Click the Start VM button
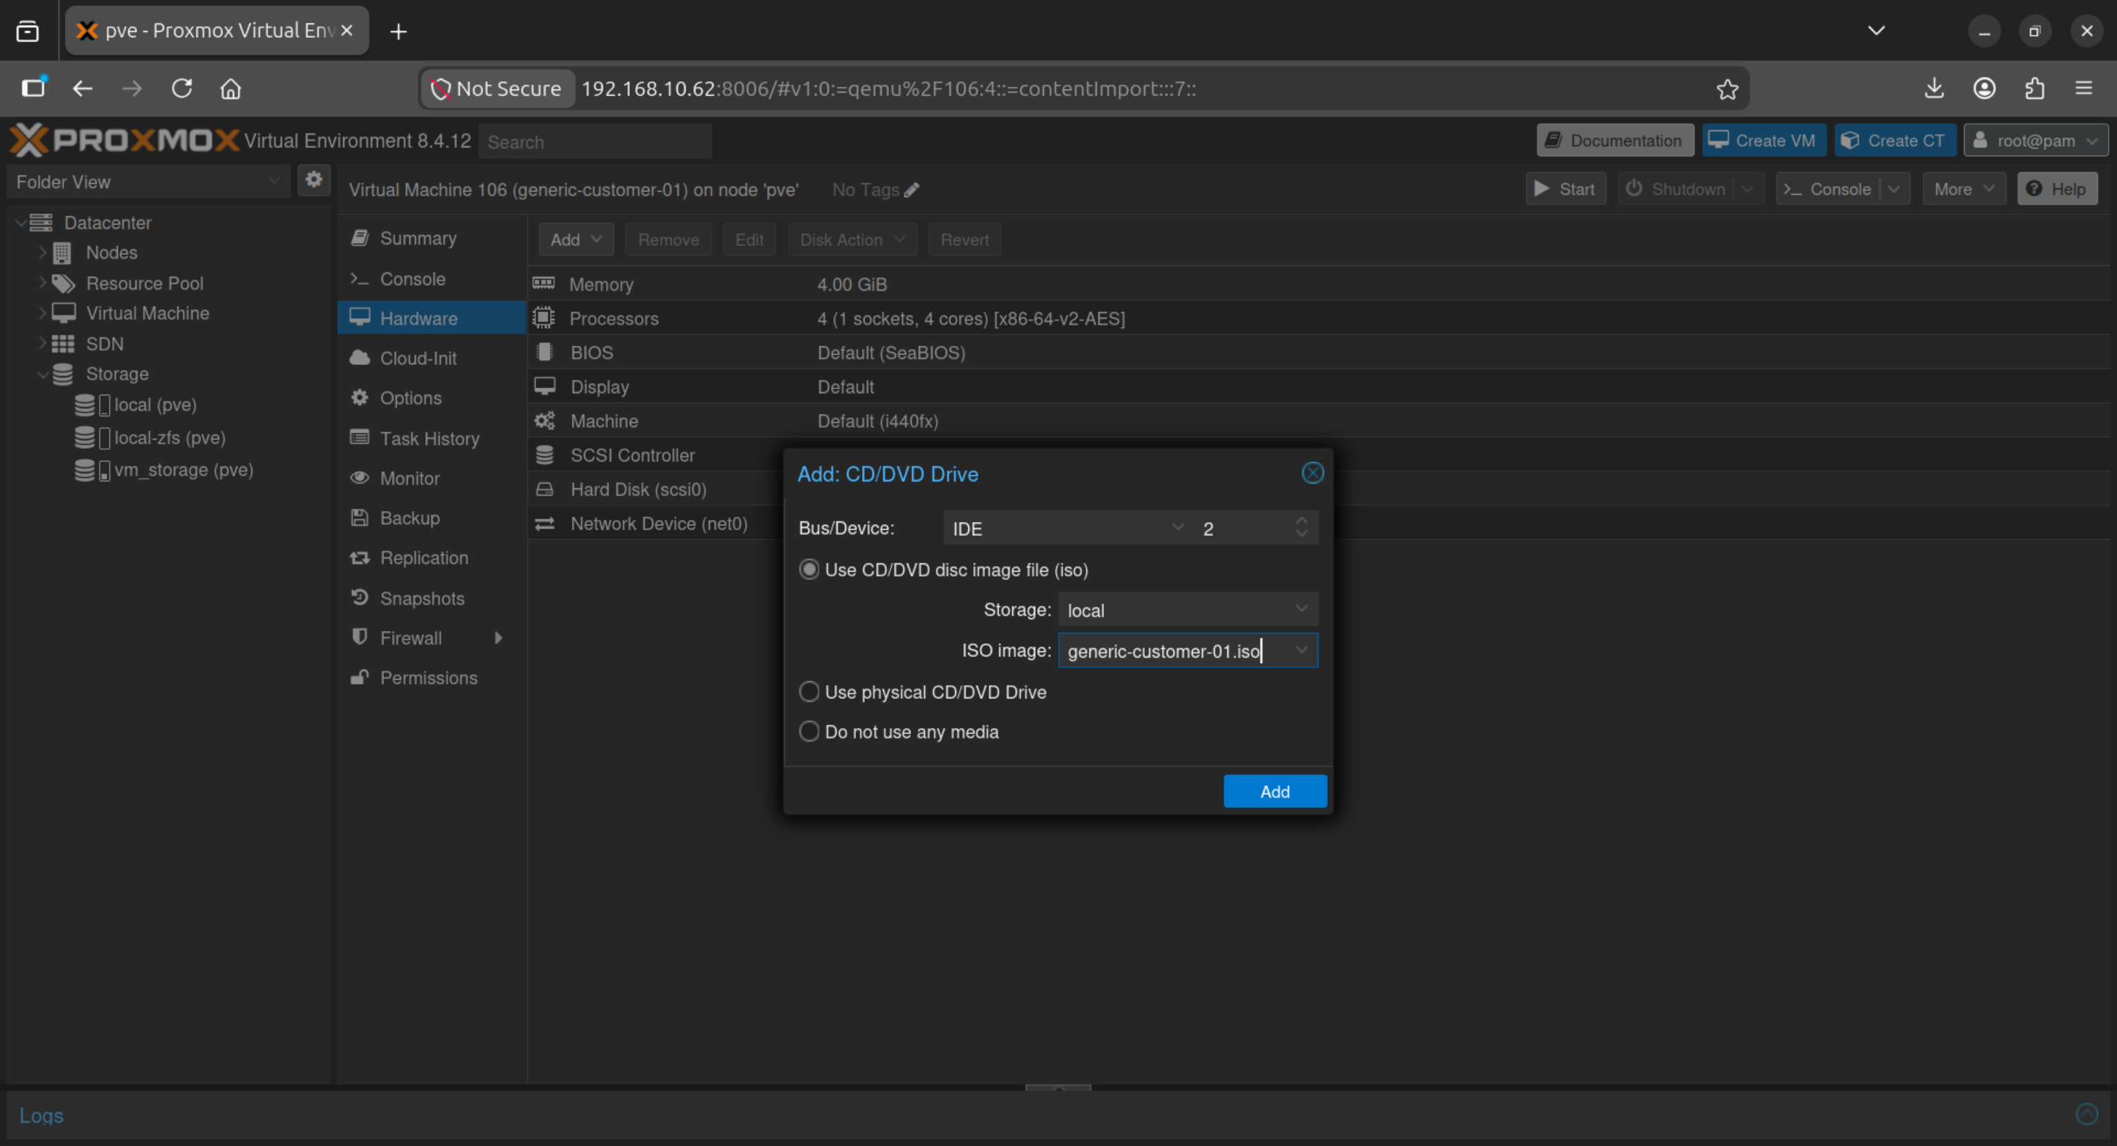This screenshot has height=1146, width=2117. pyautogui.click(x=1566, y=189)
